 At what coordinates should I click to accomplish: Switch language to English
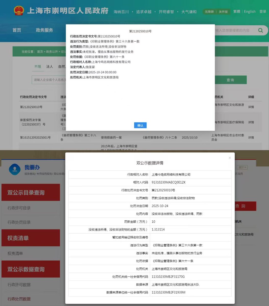(x=250, y=11)
